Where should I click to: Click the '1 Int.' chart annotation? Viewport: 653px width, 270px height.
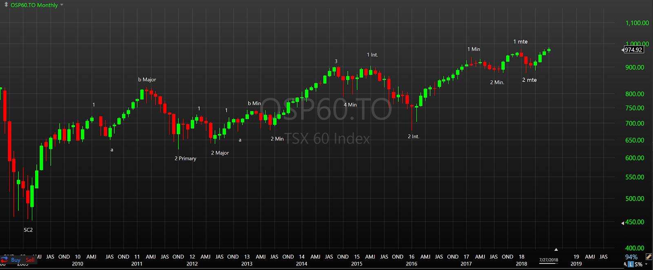372,55
